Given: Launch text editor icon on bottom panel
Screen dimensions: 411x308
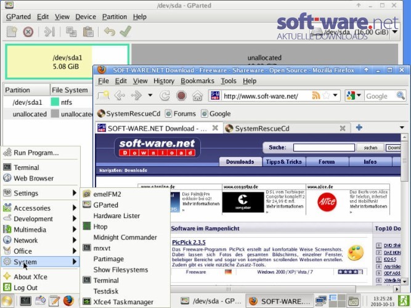Looking at the screenshot, I should 54,301.
